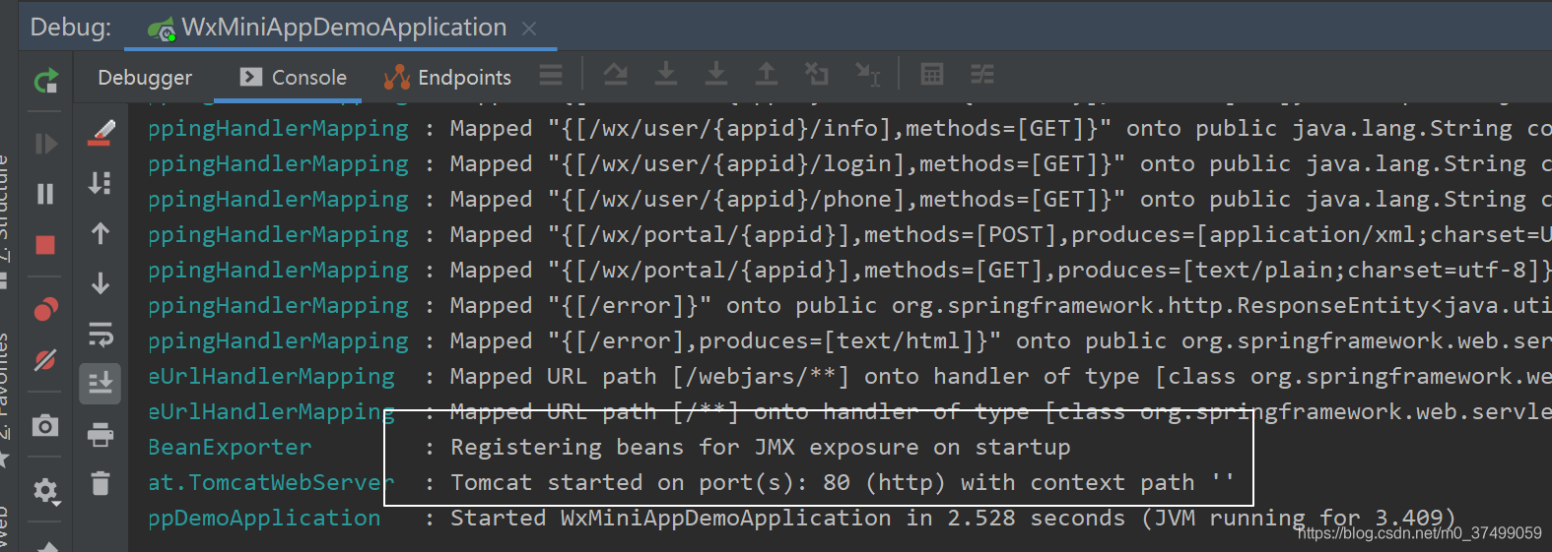The width and height of the screenshot is (1552, 552).
Task: Click the Step Into icon
Action: point(716,74)
